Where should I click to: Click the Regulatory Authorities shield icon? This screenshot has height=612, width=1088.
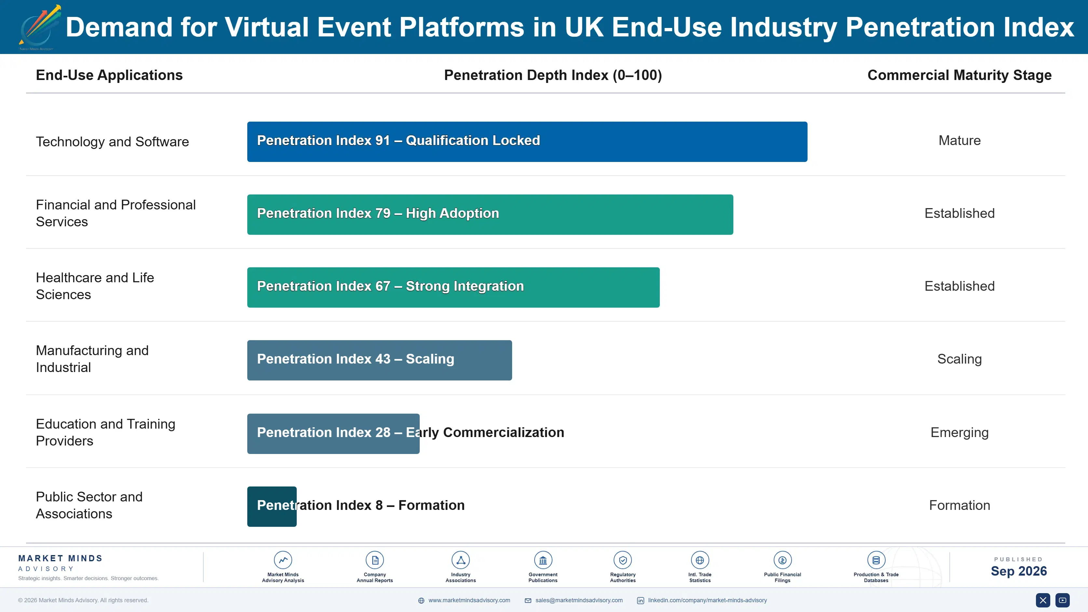622,560
